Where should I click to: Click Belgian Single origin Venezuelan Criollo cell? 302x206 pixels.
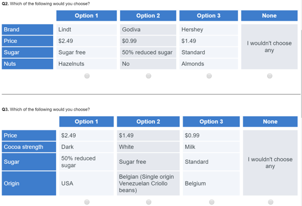point(148,183)
